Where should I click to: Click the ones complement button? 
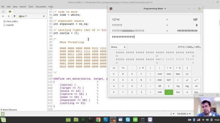169,74
